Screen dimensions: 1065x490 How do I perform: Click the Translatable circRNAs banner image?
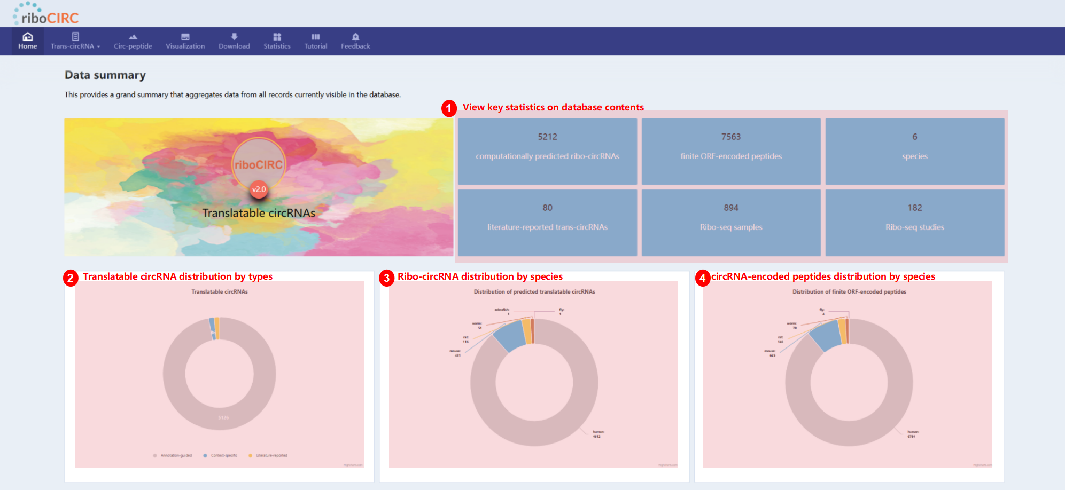[259, 187]
